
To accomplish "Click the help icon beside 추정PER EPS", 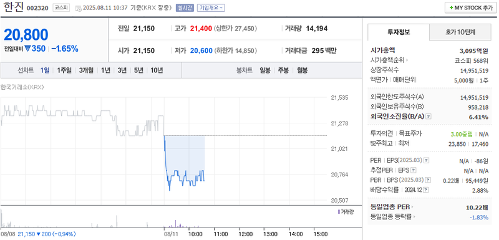I will 412,170.
